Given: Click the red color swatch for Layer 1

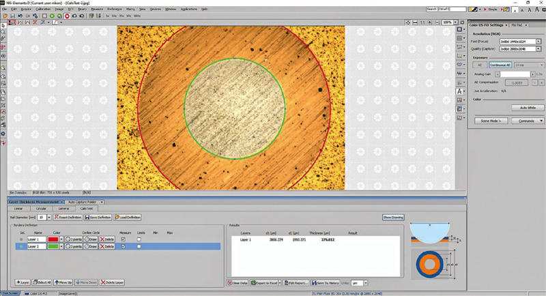Looking at the screenshot, I should (53, 239).
